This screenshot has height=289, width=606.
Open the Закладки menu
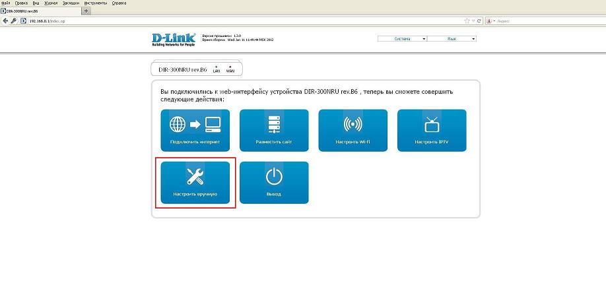pyautogui.click(x=71, y=3)
